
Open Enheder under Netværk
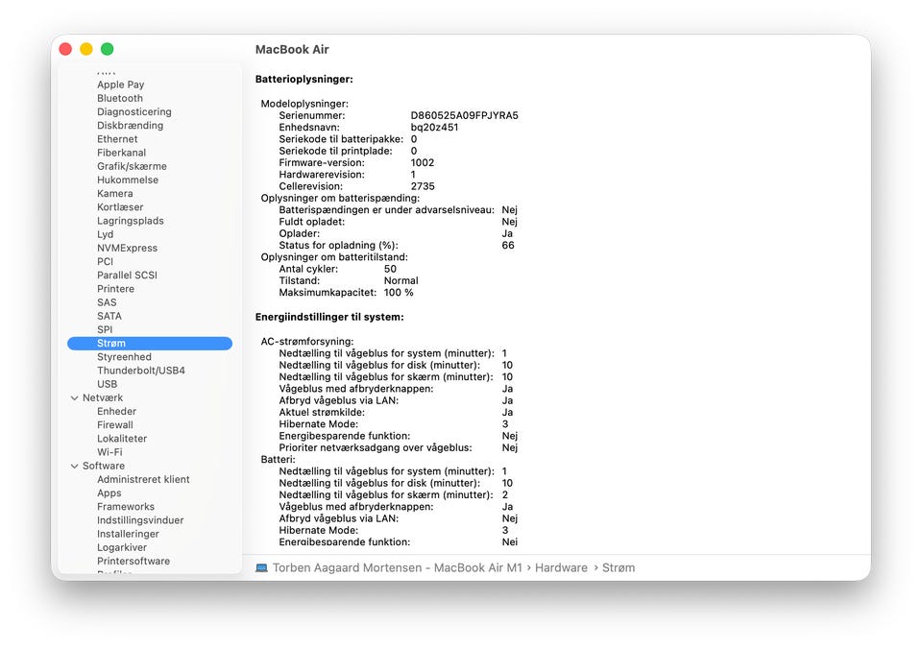coord(116,412)
